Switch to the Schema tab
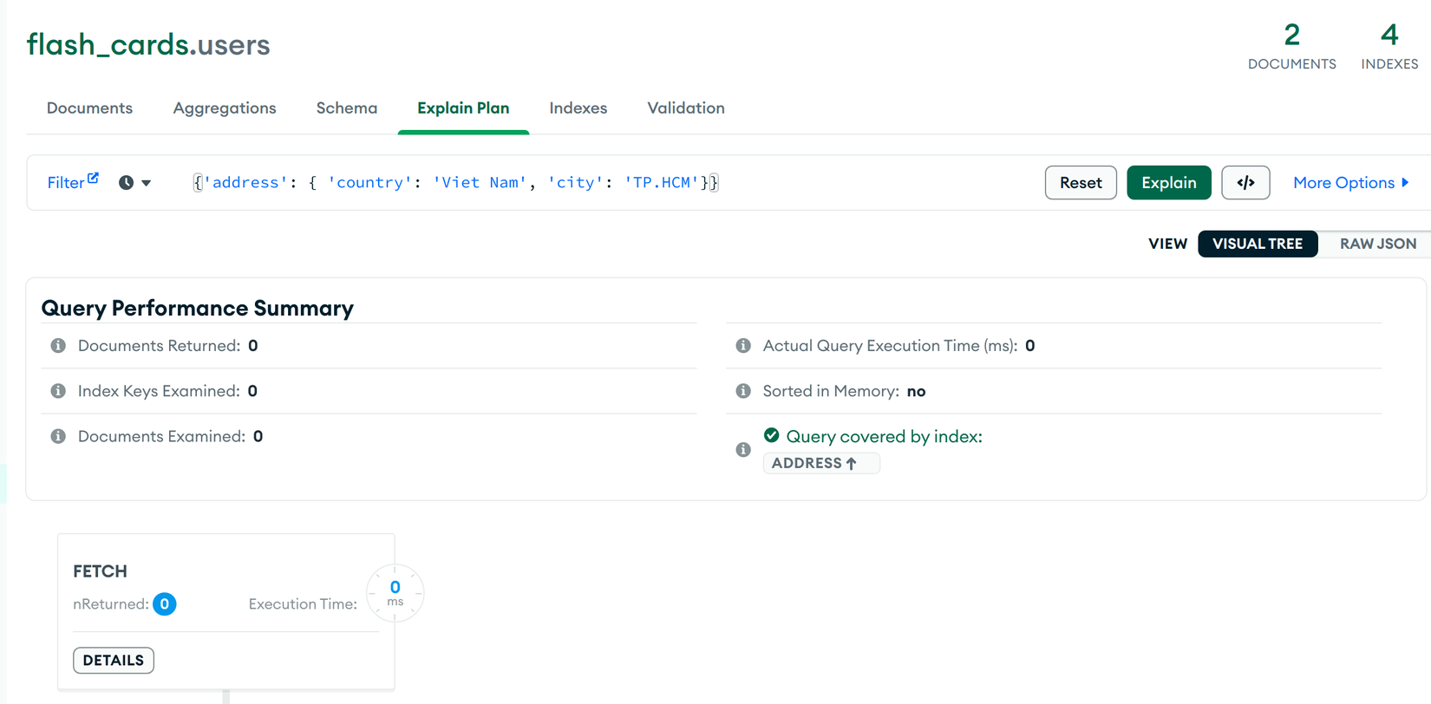 [347, 108]
